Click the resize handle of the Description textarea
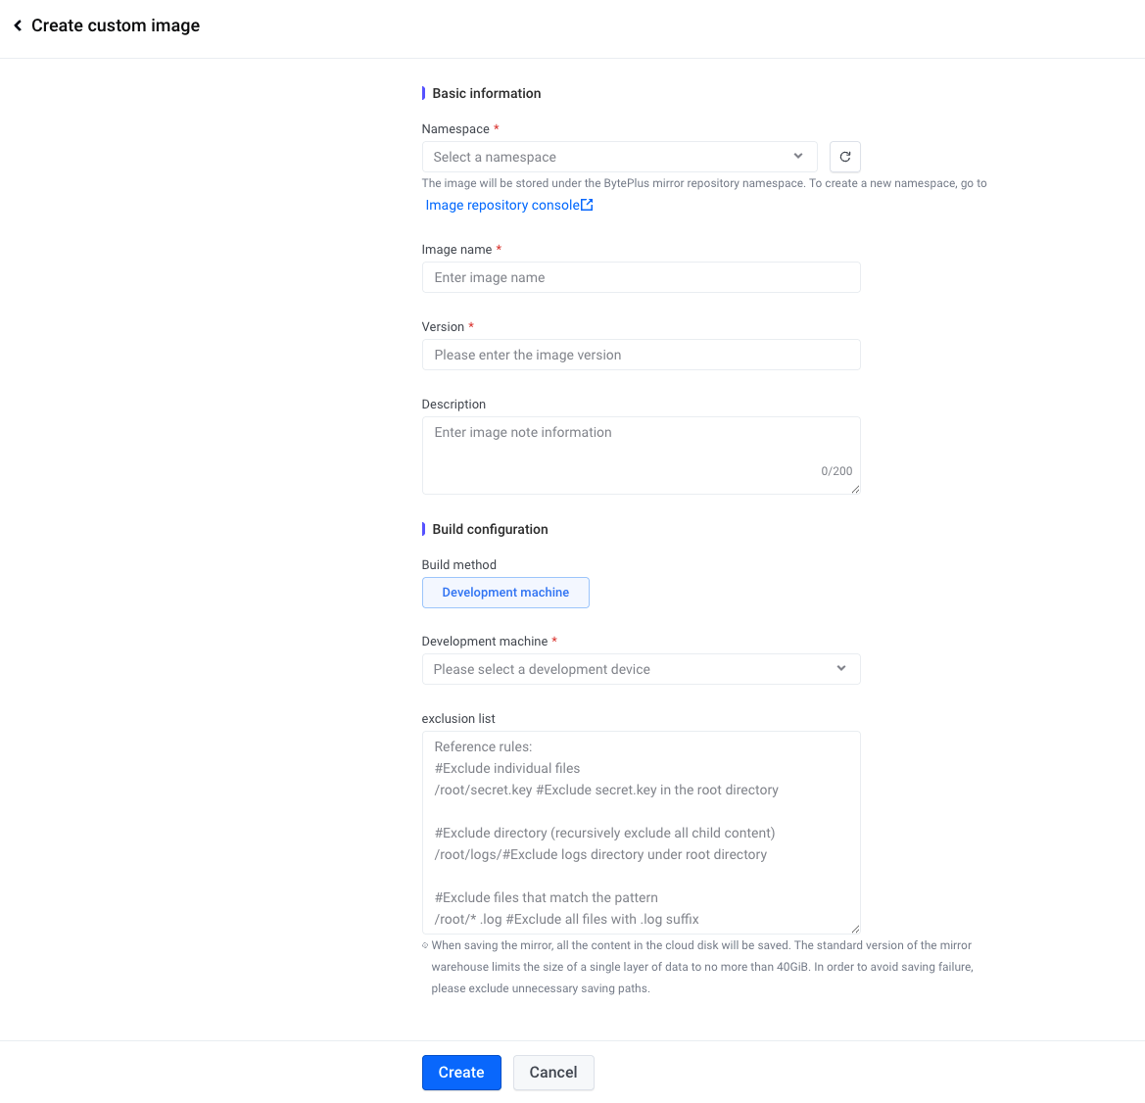The image size is (1145, 1103). coord(855,489)
